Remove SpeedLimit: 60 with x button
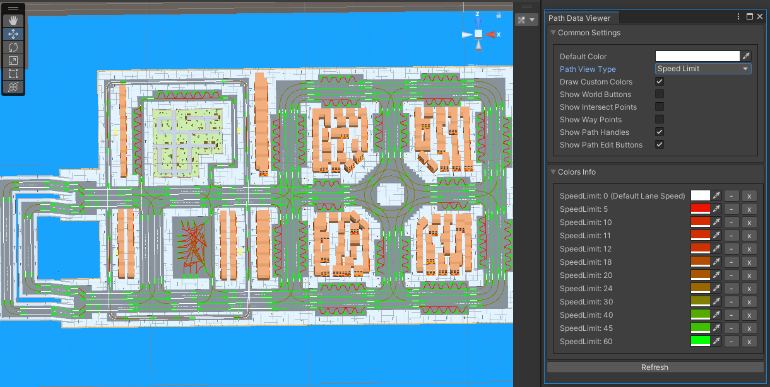This screenshot has height=387, width=770. pos(749,342)
